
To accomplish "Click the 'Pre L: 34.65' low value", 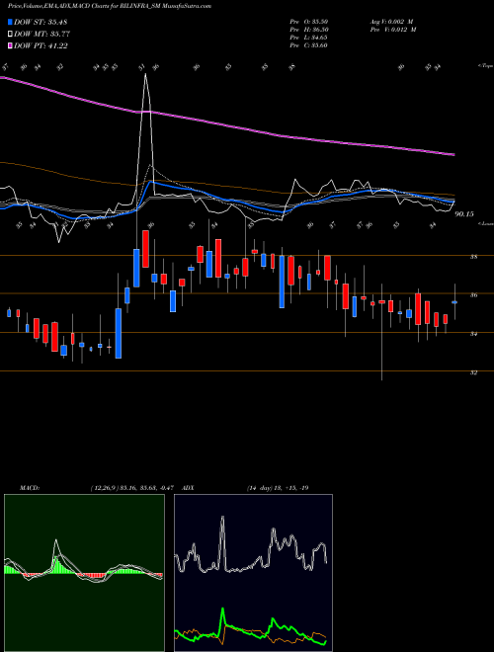I will pyautogui.click(x=308, y=38).
